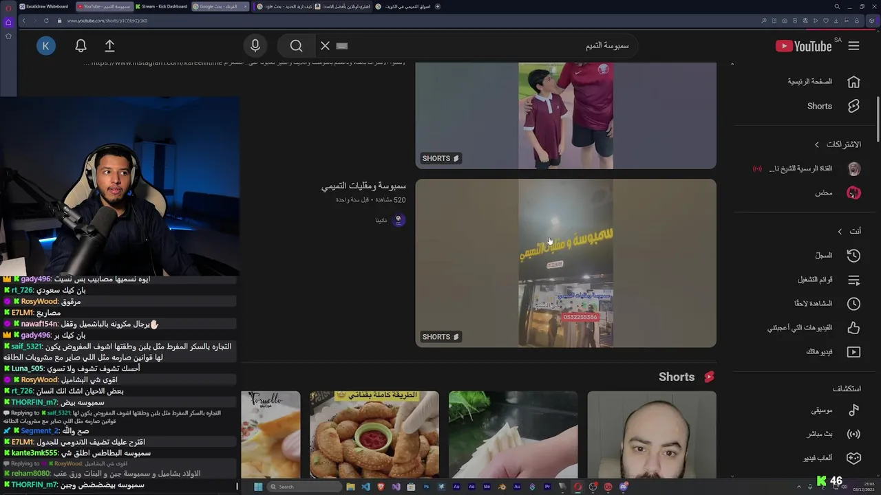
Task: Click the browser address bar URL
Action: [107, 21]
